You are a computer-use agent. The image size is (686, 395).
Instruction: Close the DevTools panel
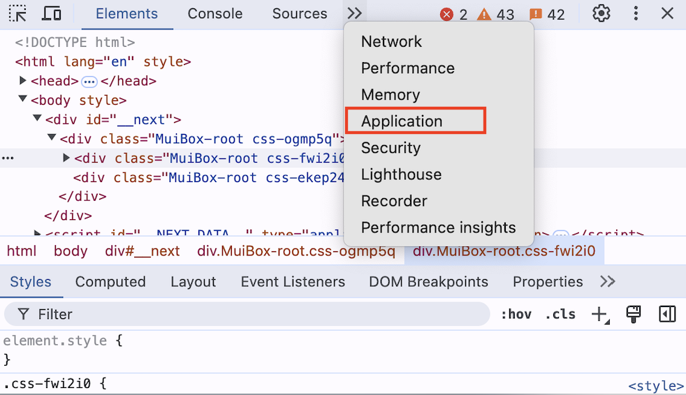[x=667, y=13]
